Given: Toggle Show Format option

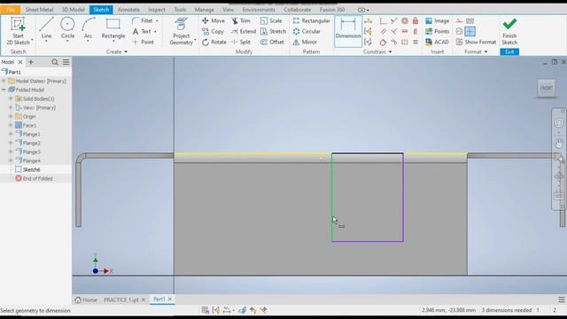Looking at the screenshot, I should pos(476,42).
